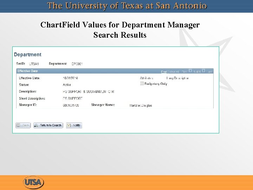Select the SetID value UTSA1
253x190 pixels.
pos(34,64)
